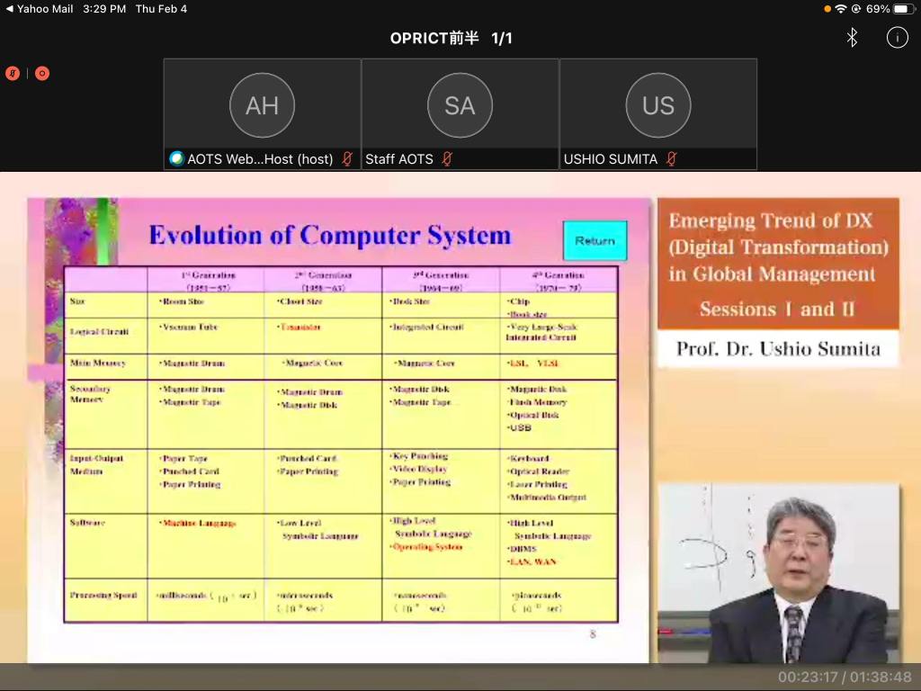Viewport: 921px width, 691px height.
Task: Tap the battery indicator in status bar
Action: (904, 9)
